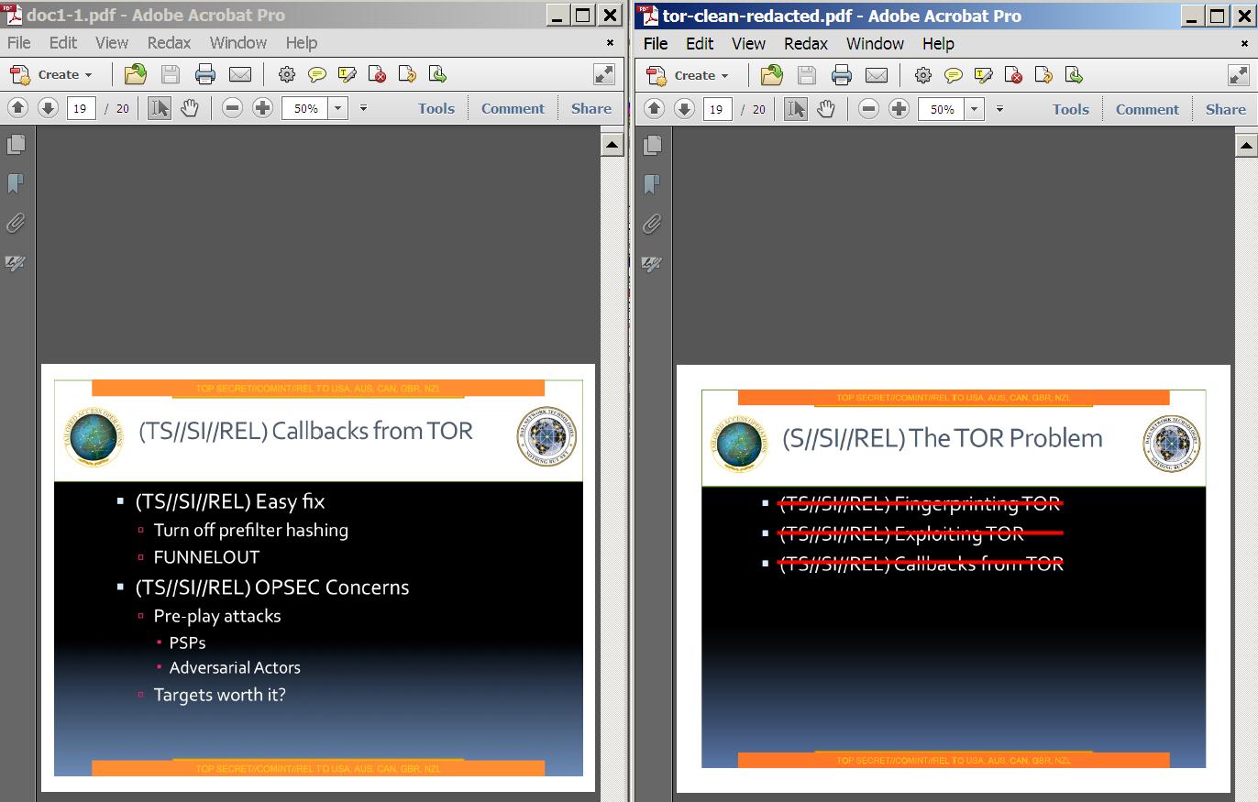Screen dimensions: 1258x802
Task: Open Share pane in tor-clean-redacted.pdf window
Action: coord(1226,109)
